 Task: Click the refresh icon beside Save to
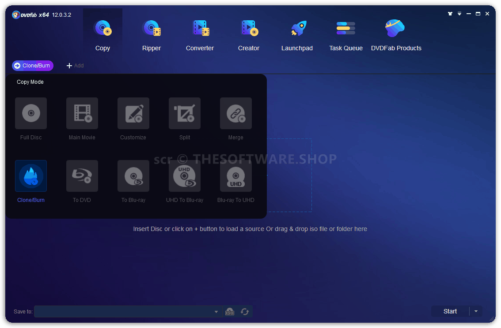click(245, 311)
